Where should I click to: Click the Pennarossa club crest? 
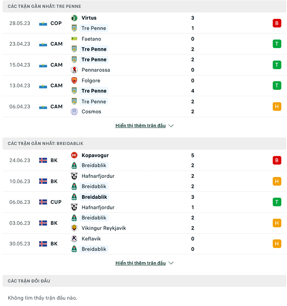pos(74,70)
